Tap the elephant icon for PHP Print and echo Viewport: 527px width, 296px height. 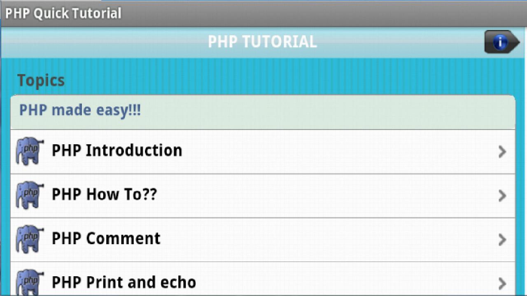pyautogui.click(x=30, y=282)
